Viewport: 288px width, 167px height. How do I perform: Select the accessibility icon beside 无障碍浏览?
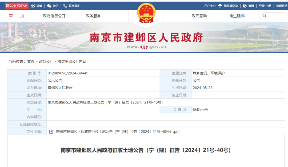[x=219, y=6]
